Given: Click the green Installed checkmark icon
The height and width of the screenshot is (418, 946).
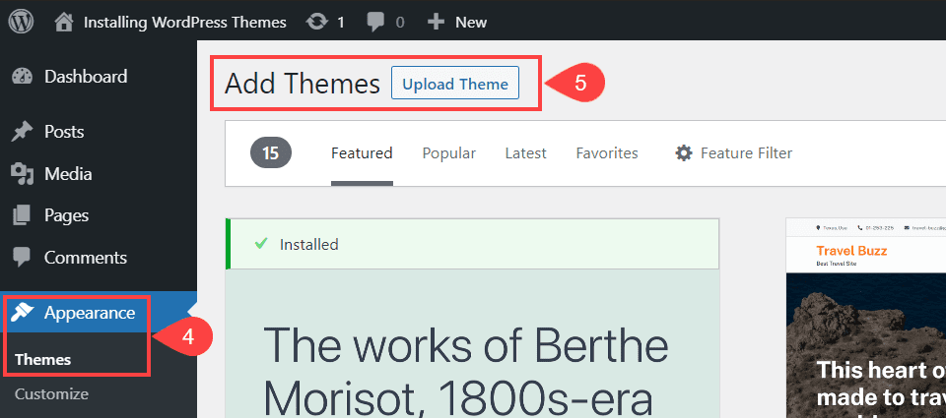Looking at the screenshot, I should click(260, 244).
